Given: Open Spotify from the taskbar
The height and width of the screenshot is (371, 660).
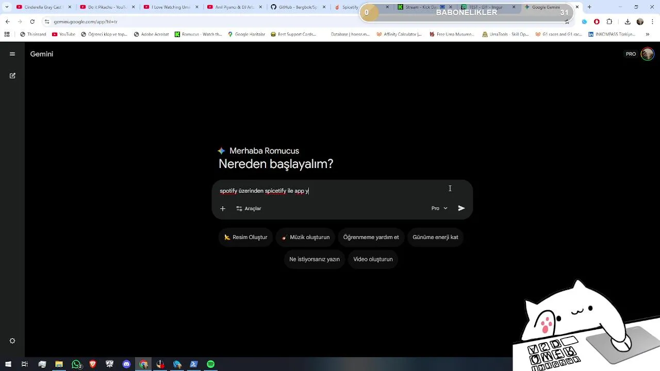Looking at the screenshot, I should pyautogui.click(x=210, y=364).
